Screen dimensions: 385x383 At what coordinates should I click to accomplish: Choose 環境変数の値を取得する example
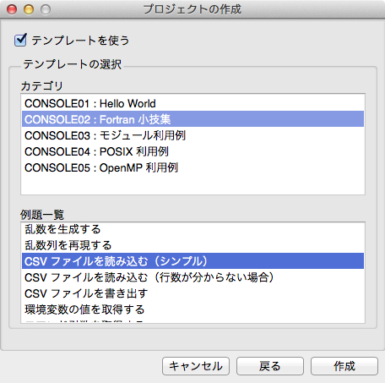192,309
